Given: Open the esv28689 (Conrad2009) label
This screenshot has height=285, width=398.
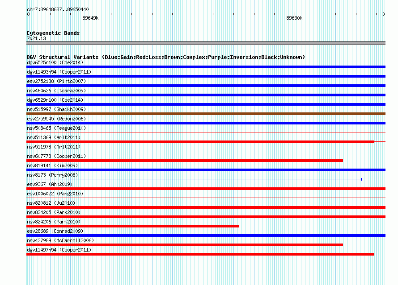Looking at the screenshot, I should tap(55, 231).
